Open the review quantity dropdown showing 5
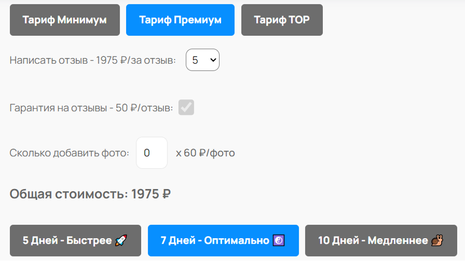This screenshot has width=465, height=261. click(203, 60)
